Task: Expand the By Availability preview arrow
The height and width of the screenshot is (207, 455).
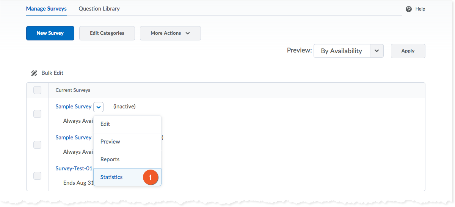Action: click(377, 51)
